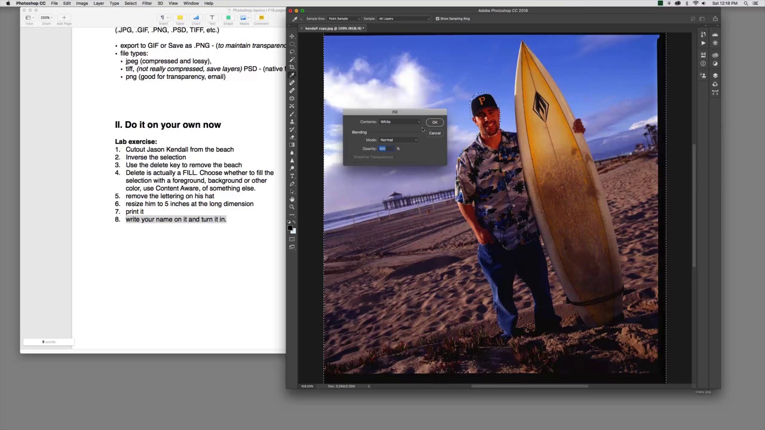
Task: Select the Brush tool
Action: click(x=292, y=114)
